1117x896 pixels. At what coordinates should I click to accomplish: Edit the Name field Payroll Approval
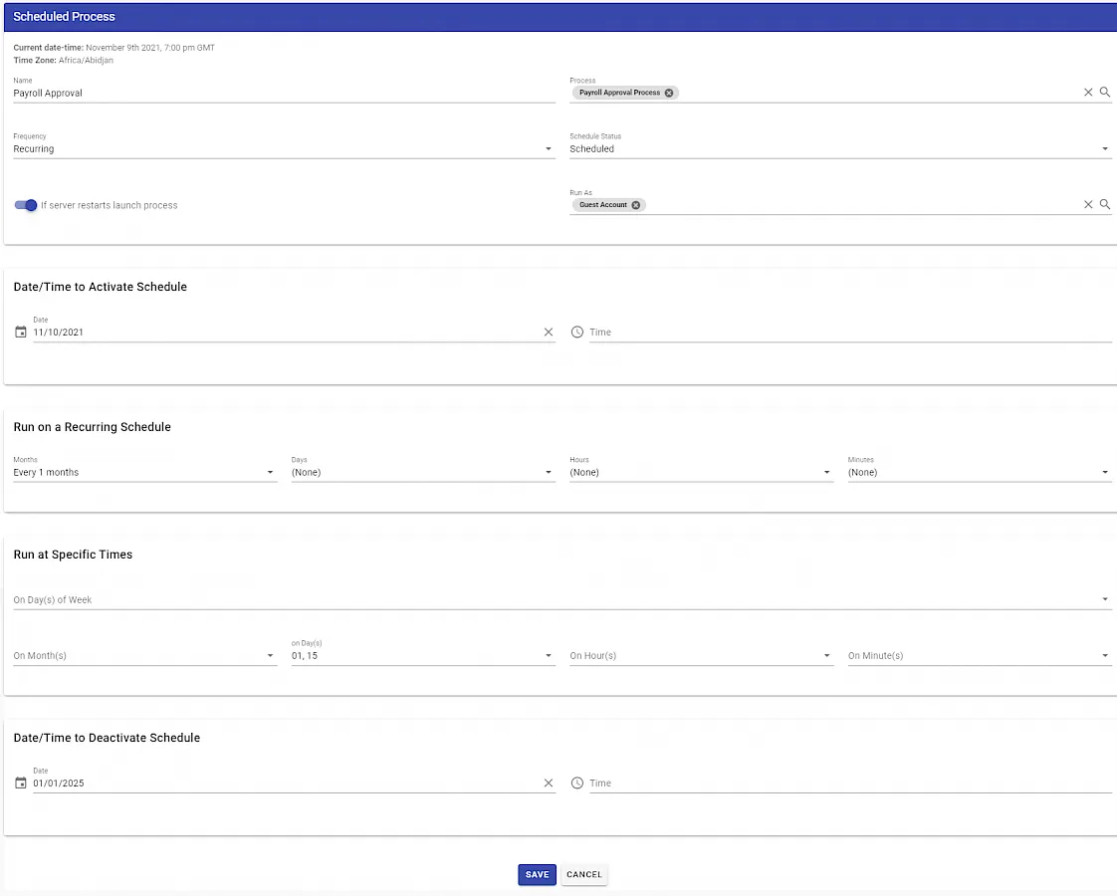pos(284,94)
